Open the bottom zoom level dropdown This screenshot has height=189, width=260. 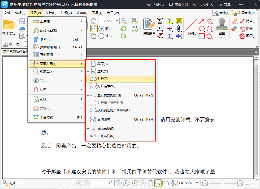197,183
